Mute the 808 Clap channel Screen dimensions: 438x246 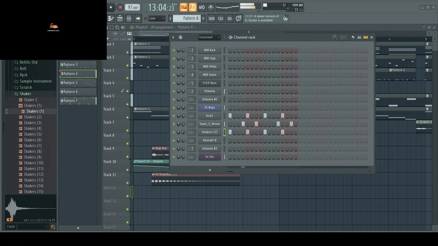point(174,58)
